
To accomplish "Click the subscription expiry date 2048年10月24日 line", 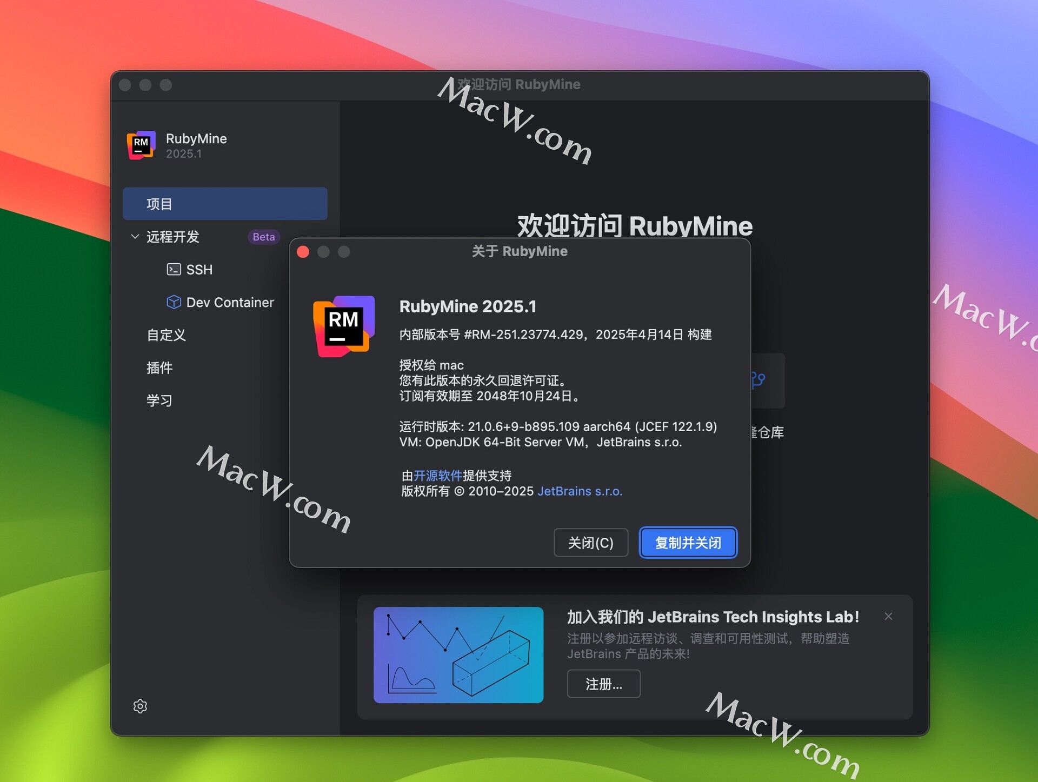I will 490,396.
